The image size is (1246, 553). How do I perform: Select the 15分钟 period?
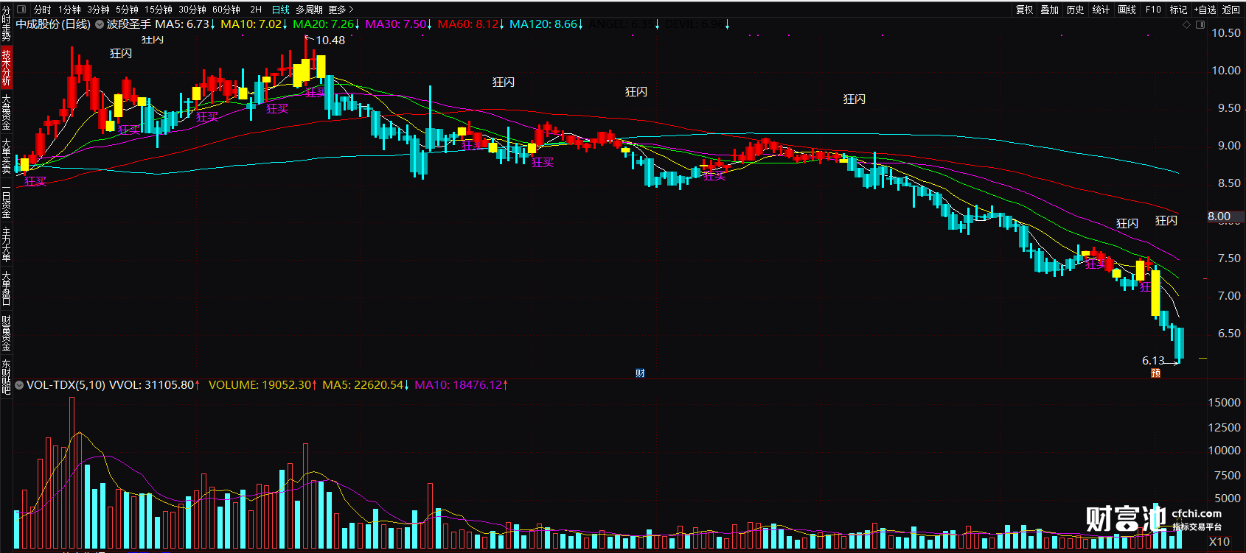click(158, 10)
